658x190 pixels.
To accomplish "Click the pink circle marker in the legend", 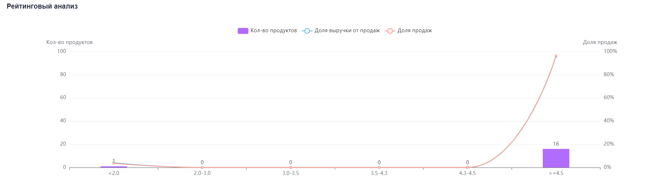I will [390, 31].
